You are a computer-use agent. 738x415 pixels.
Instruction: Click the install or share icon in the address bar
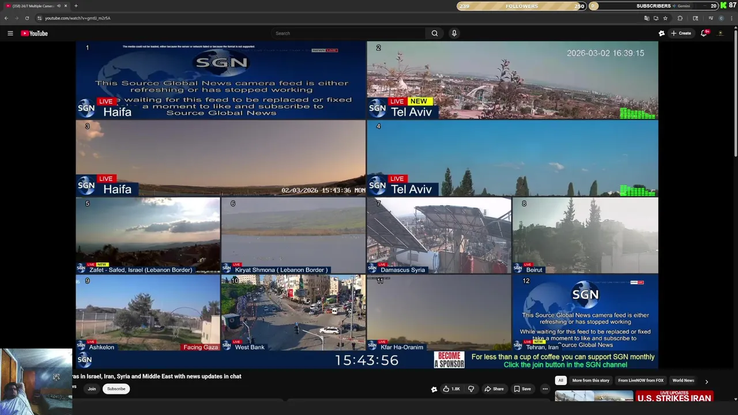pyautogui.click(x=656, y=18)
